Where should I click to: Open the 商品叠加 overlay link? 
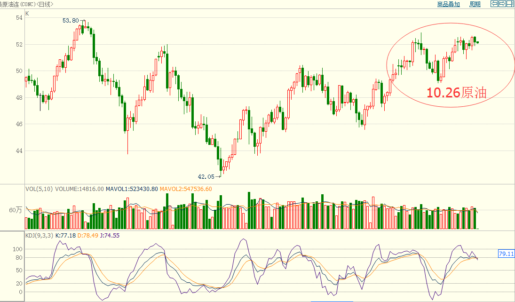coord(448,4)
